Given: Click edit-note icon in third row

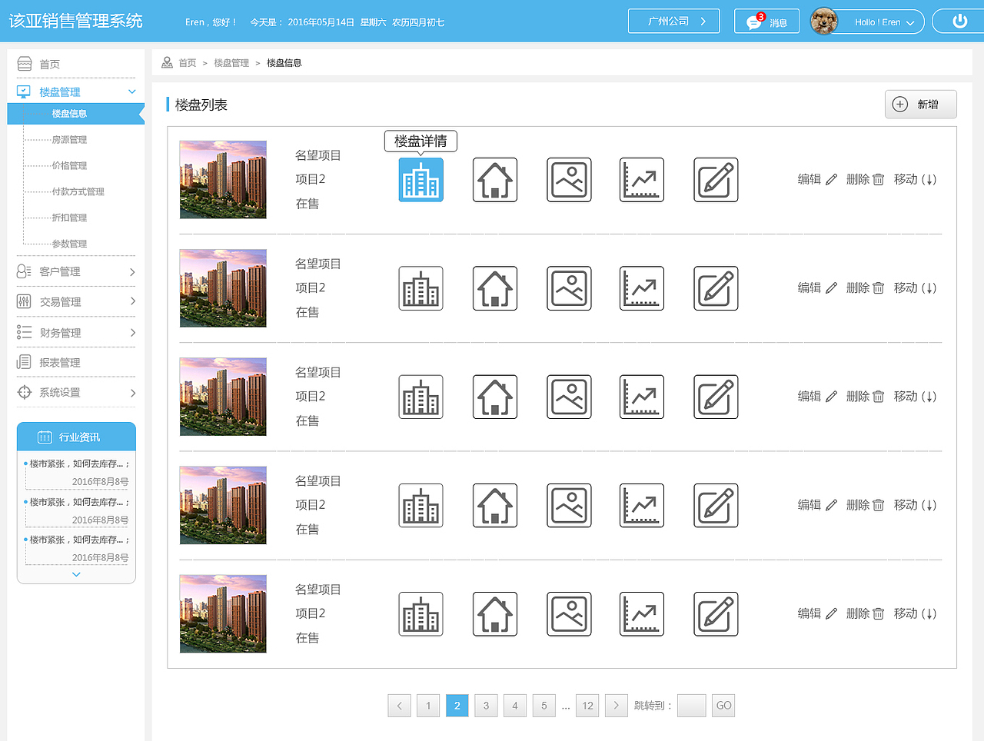Looking at the screenshot, I should pyautogui.click(x=716, y=397).
